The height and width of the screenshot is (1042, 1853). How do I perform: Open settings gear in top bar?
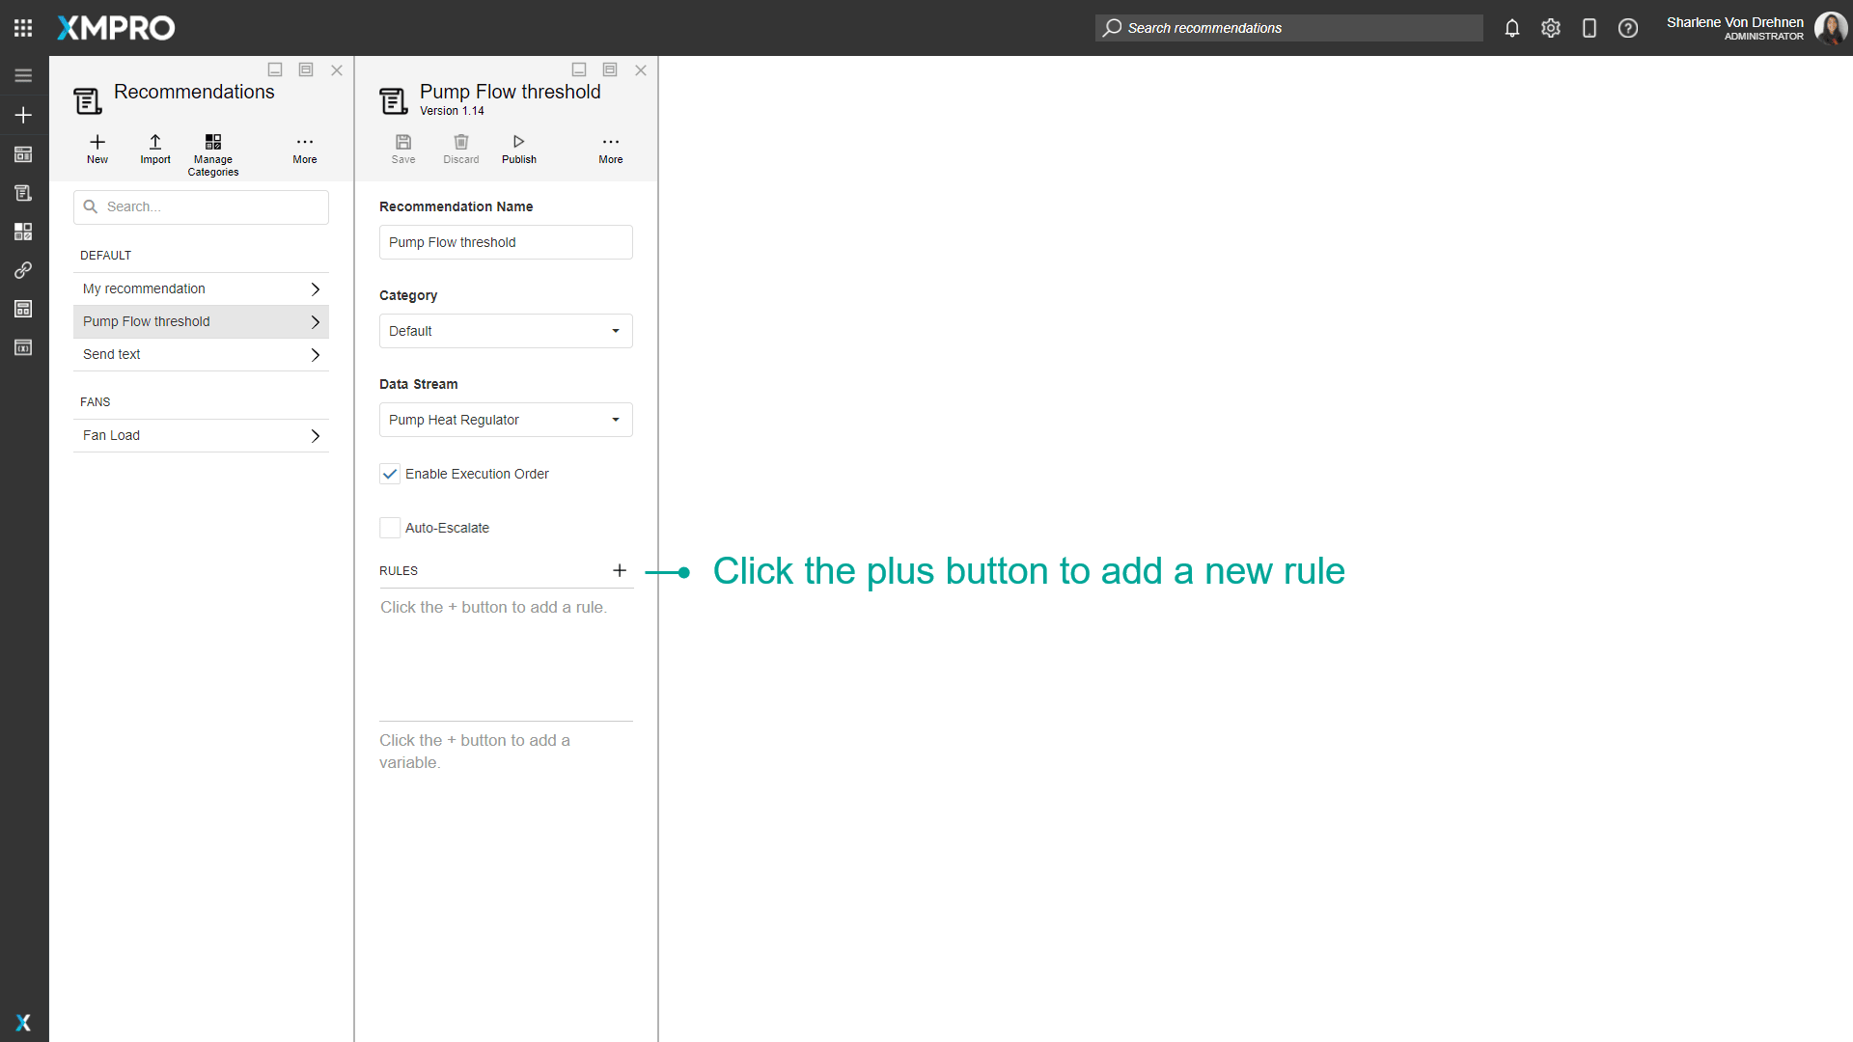coord(1550,28)
